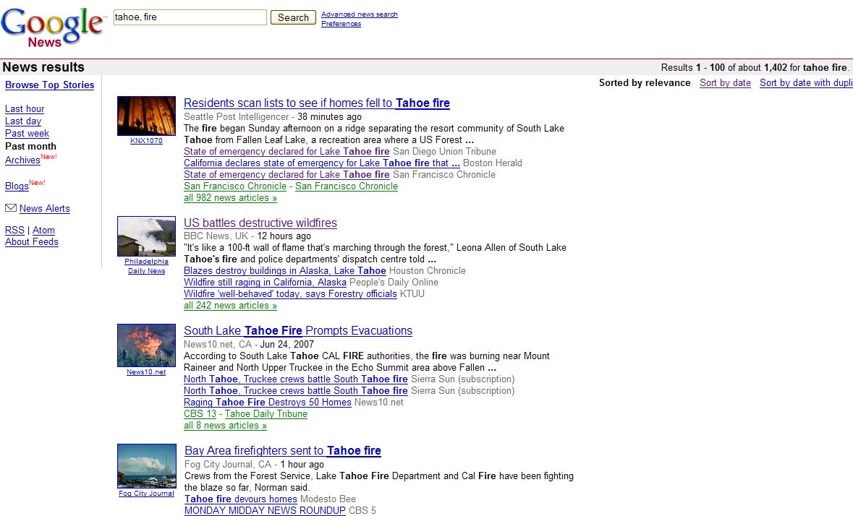Open the News10.net flames thumbnail

click(146, 345)
